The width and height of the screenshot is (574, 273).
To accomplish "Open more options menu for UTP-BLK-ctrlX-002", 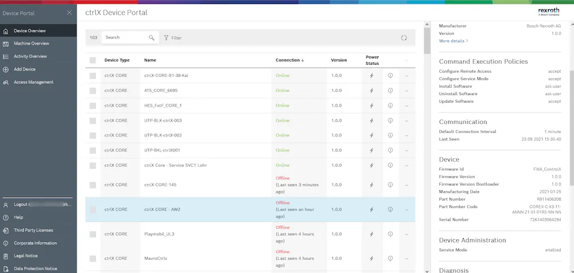I will [x=406, y=135].
